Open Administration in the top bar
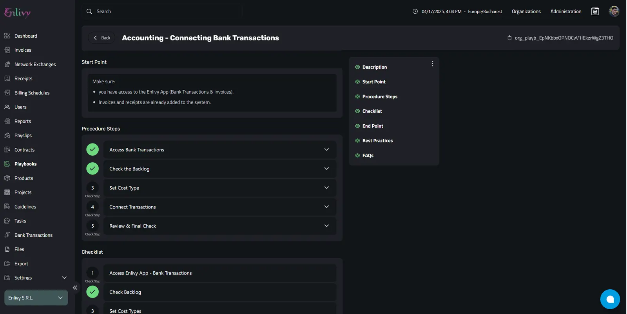 pos(565,11)
